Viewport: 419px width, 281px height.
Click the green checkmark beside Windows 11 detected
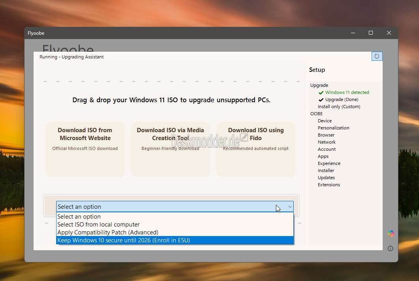tap(321, 93)
